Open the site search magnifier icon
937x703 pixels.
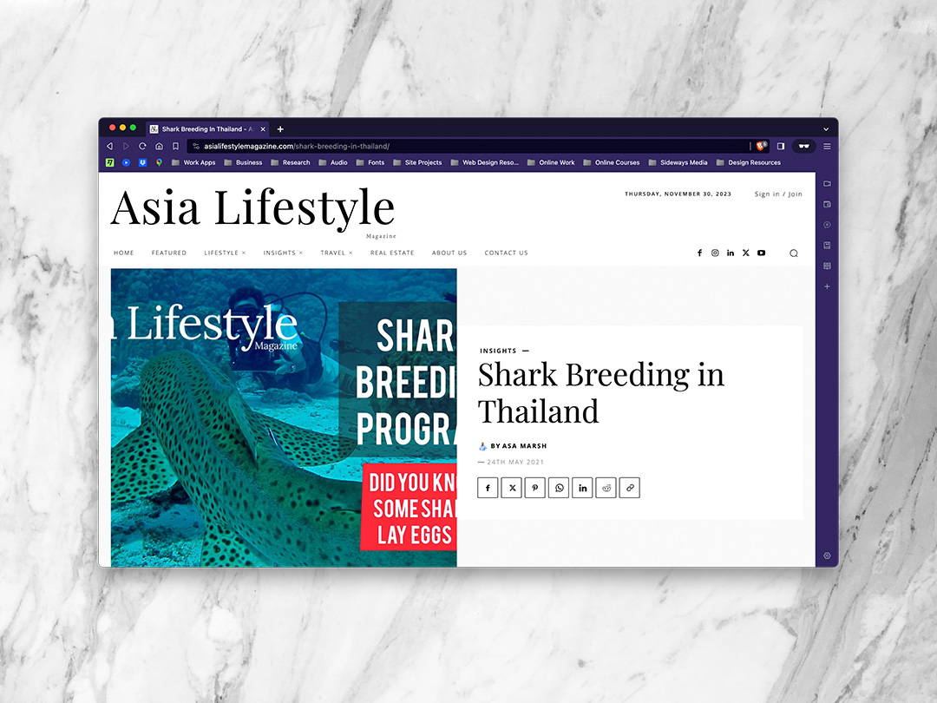pos(794,253)
